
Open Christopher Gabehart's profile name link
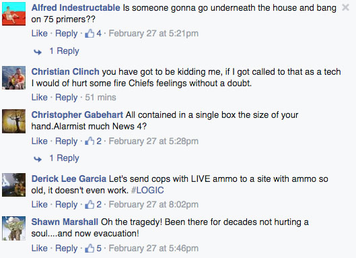click(77, 115)
